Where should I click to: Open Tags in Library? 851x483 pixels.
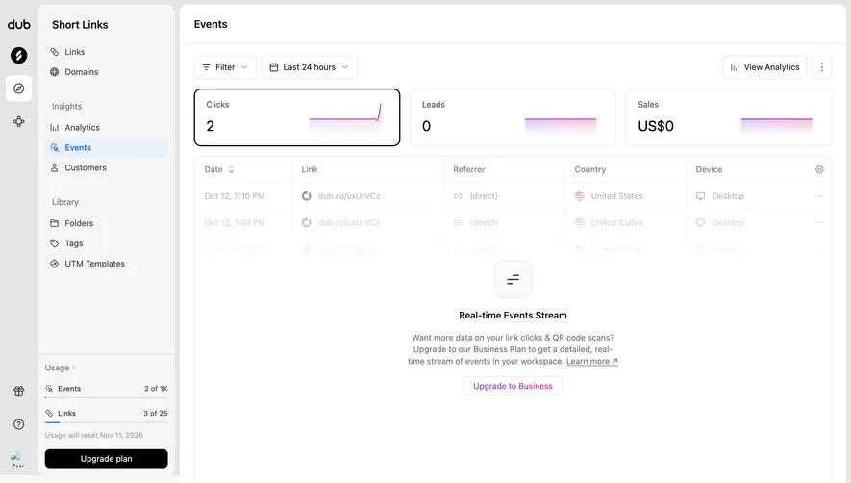pos(107,243)
